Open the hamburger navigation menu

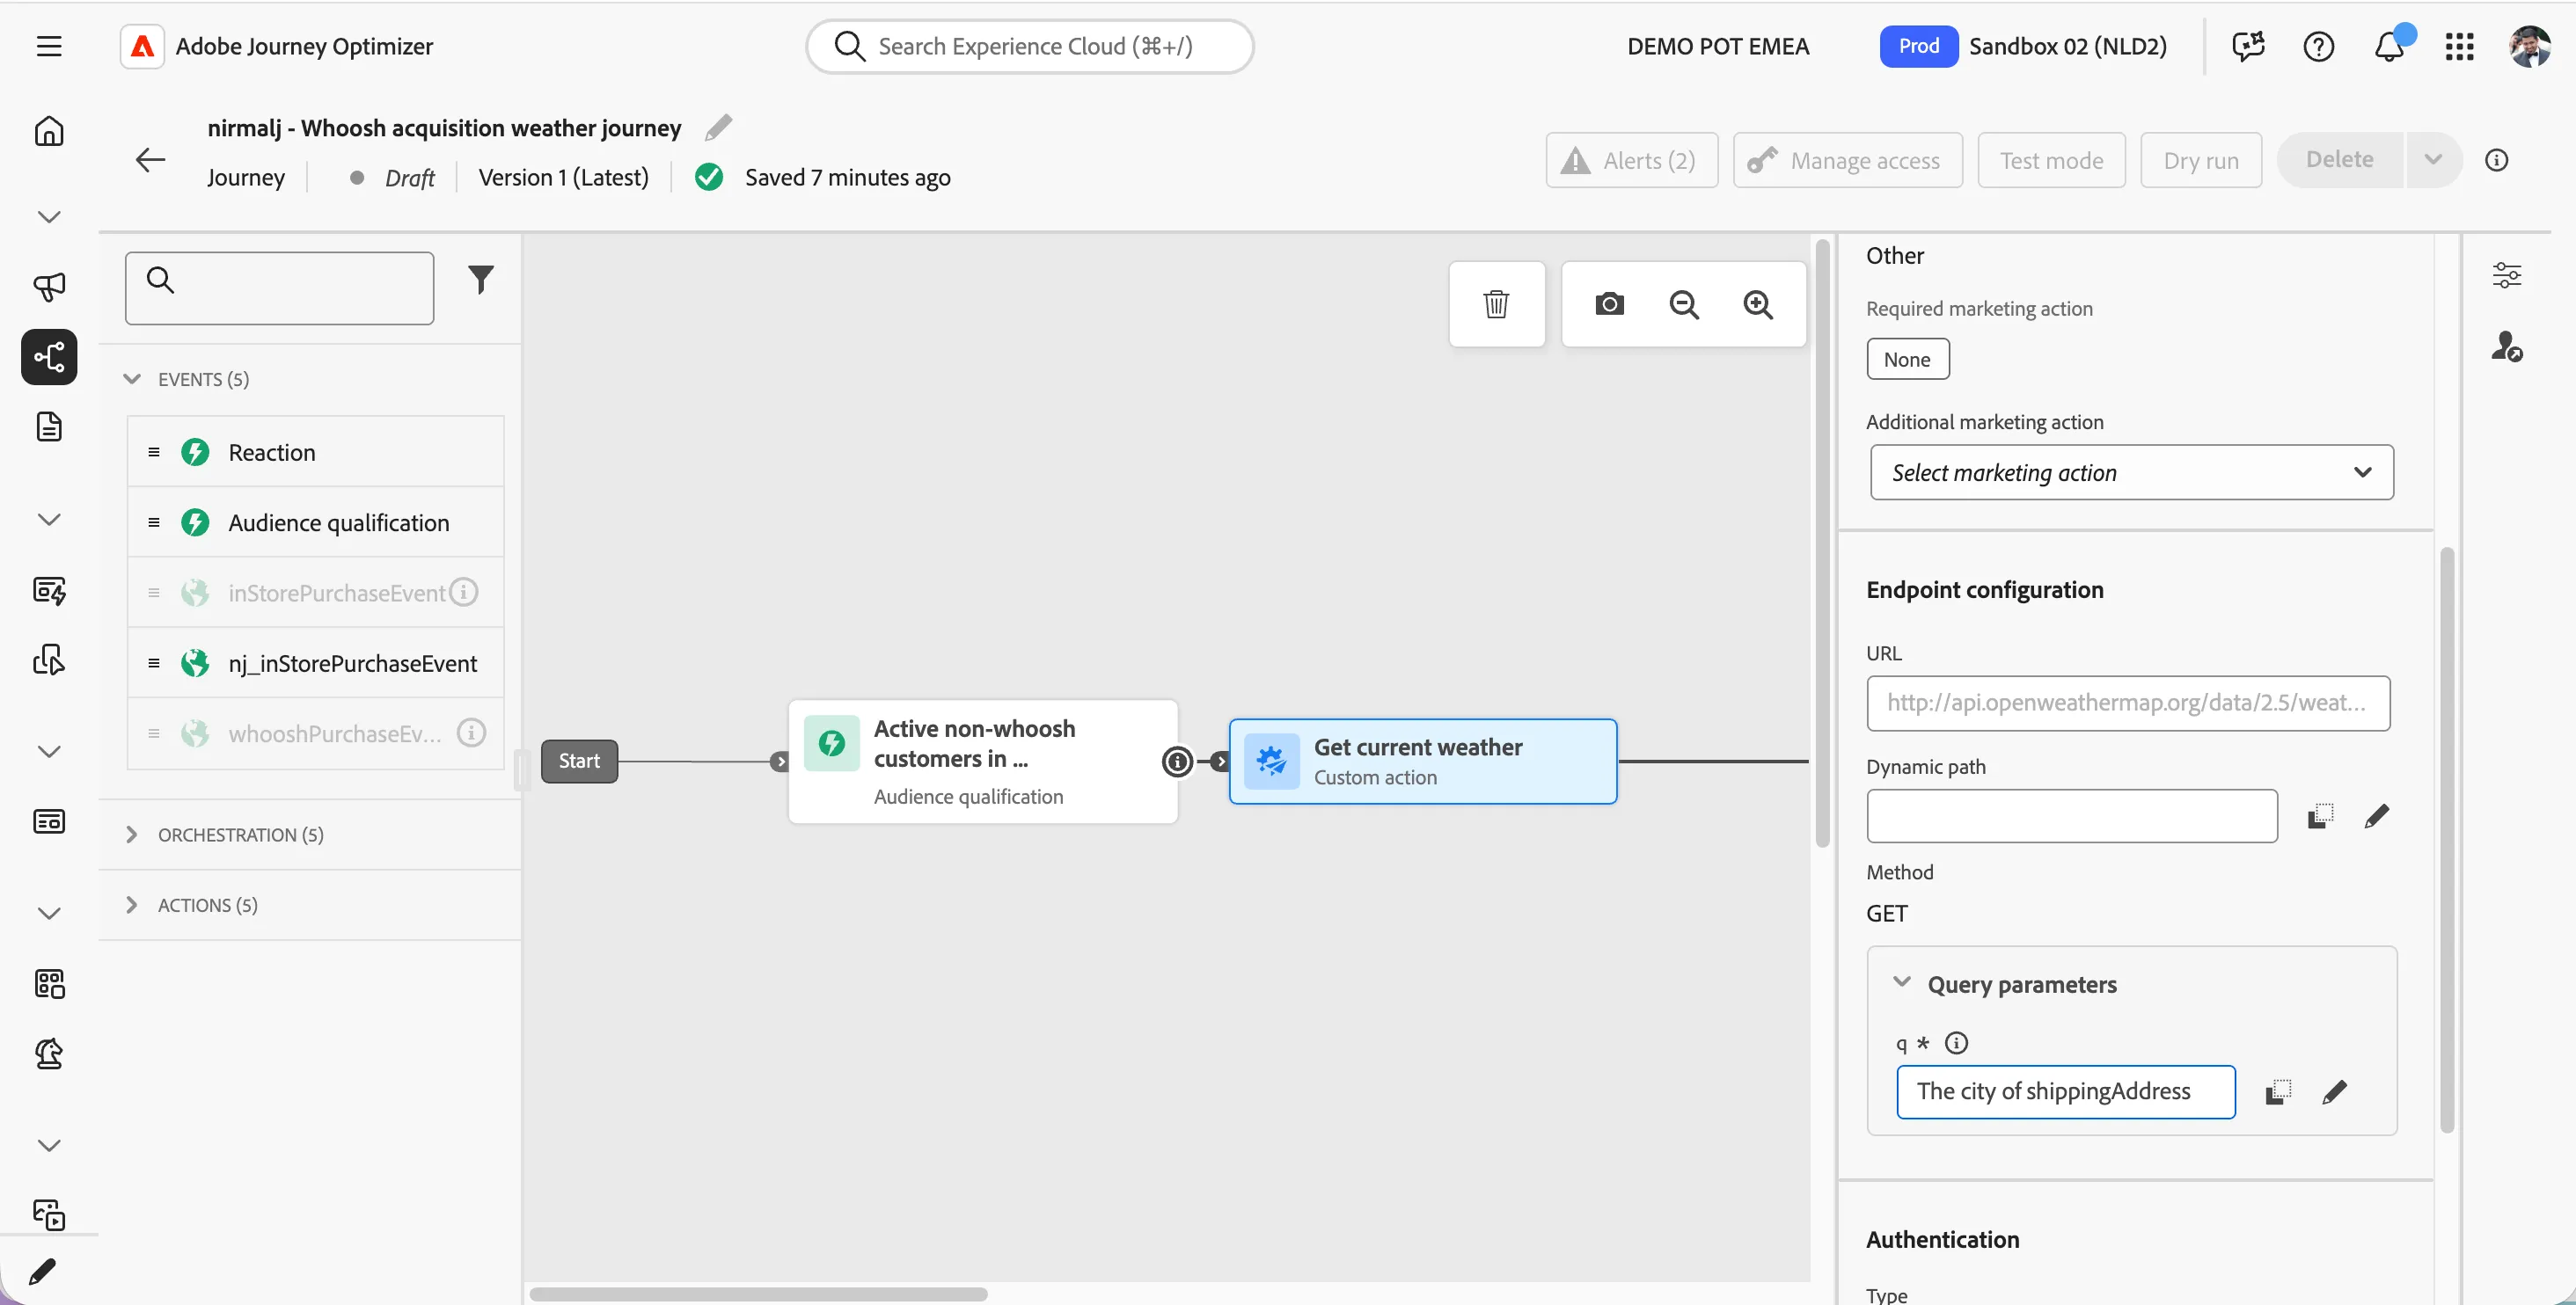(x=49, y=46)
